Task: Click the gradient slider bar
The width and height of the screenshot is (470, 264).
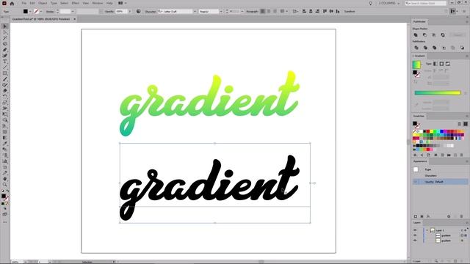Action: coord(438,93)
